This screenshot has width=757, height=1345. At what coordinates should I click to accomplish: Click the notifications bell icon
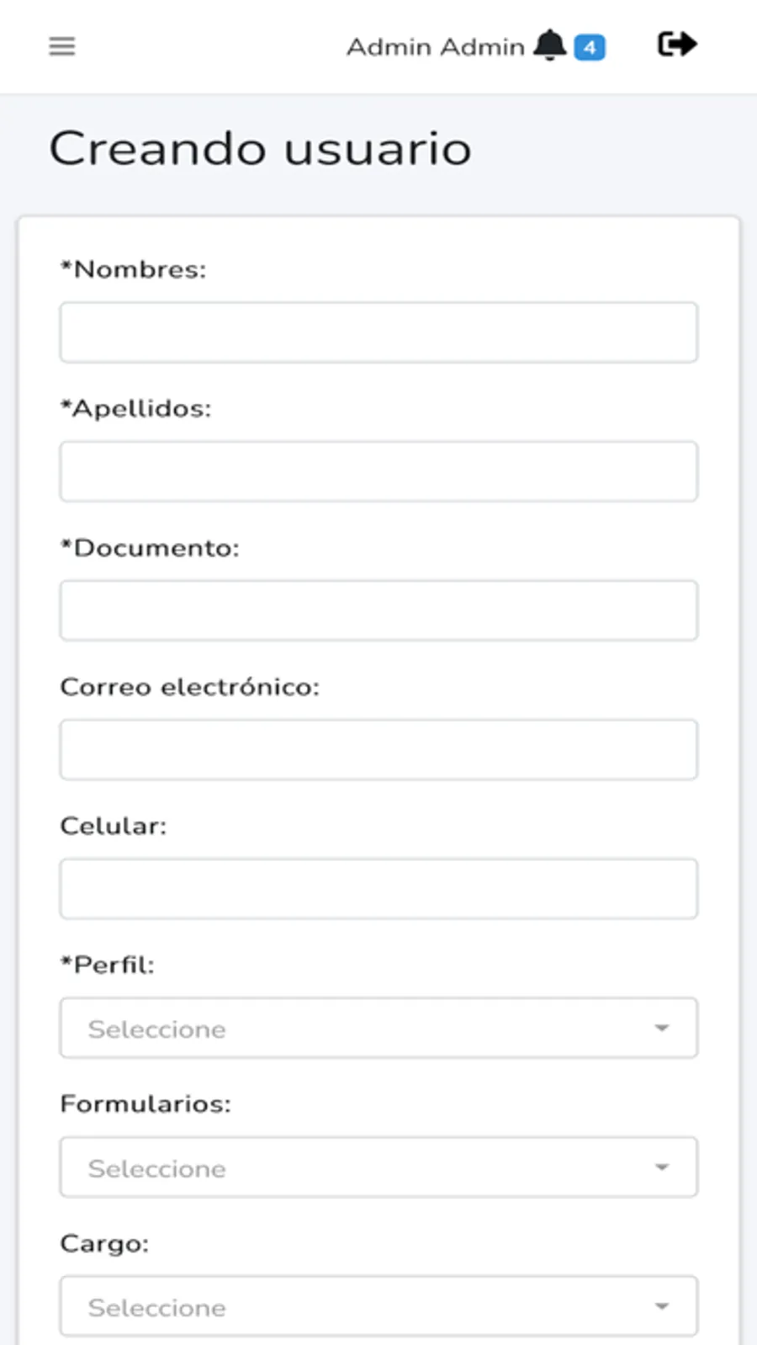(x=550, y=45)
